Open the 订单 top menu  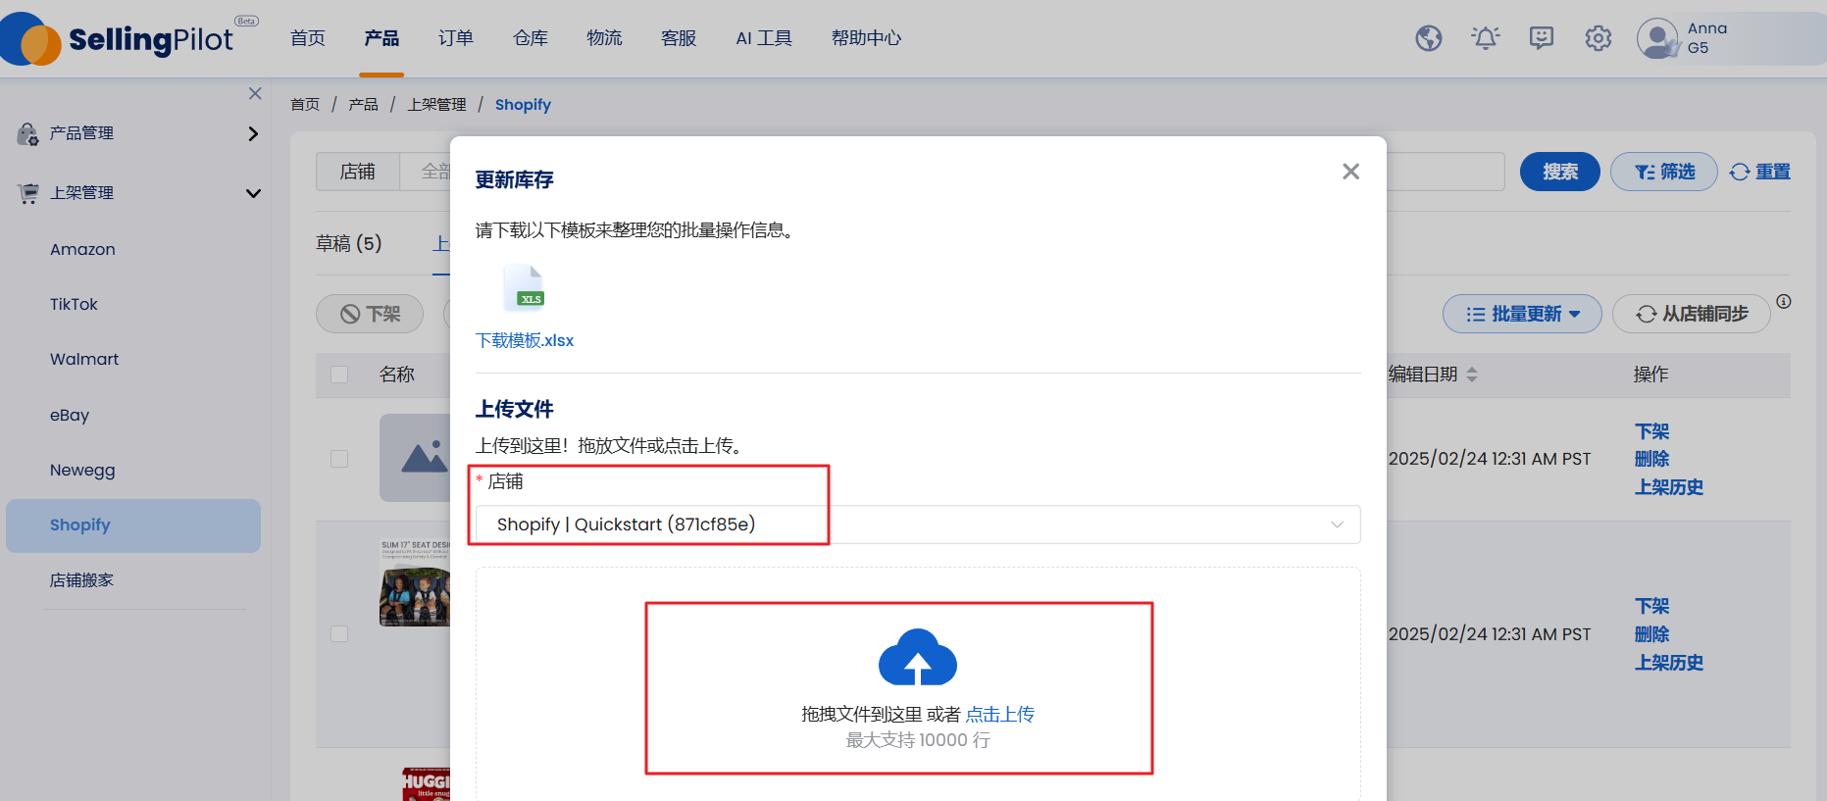point(456,38)
